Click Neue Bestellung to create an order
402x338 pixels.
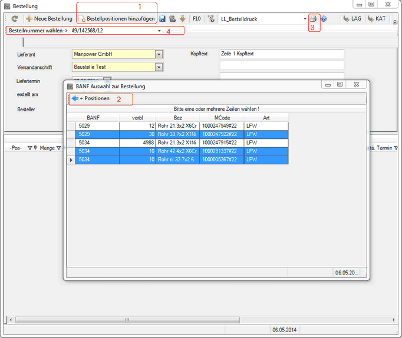pos(48,19)
